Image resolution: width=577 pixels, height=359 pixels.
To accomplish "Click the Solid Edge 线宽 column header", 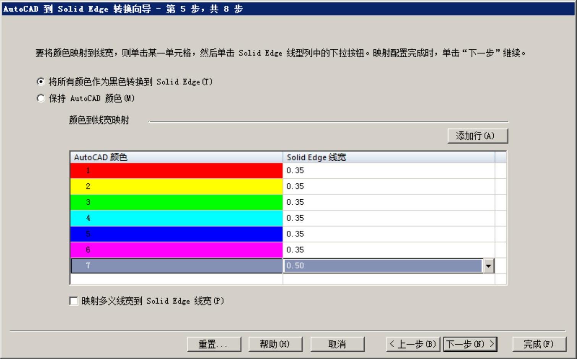I will pyautogui.click(x=389, y=157).
